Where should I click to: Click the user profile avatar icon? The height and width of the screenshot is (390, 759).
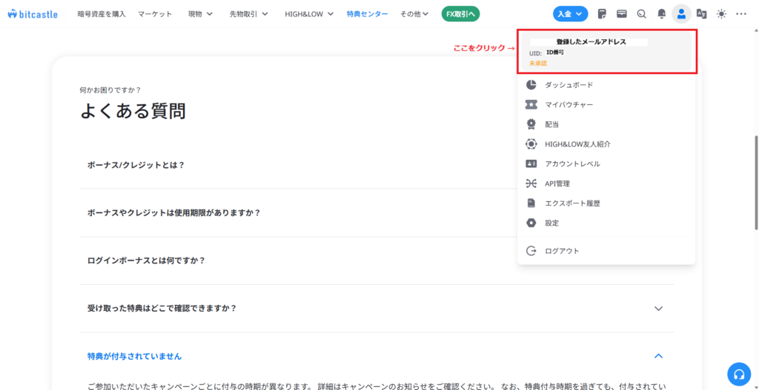(x=682, y=14)
